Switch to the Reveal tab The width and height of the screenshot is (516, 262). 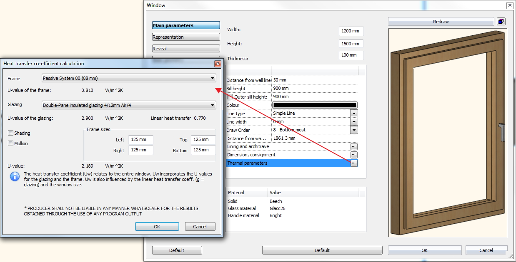[186, 49]
